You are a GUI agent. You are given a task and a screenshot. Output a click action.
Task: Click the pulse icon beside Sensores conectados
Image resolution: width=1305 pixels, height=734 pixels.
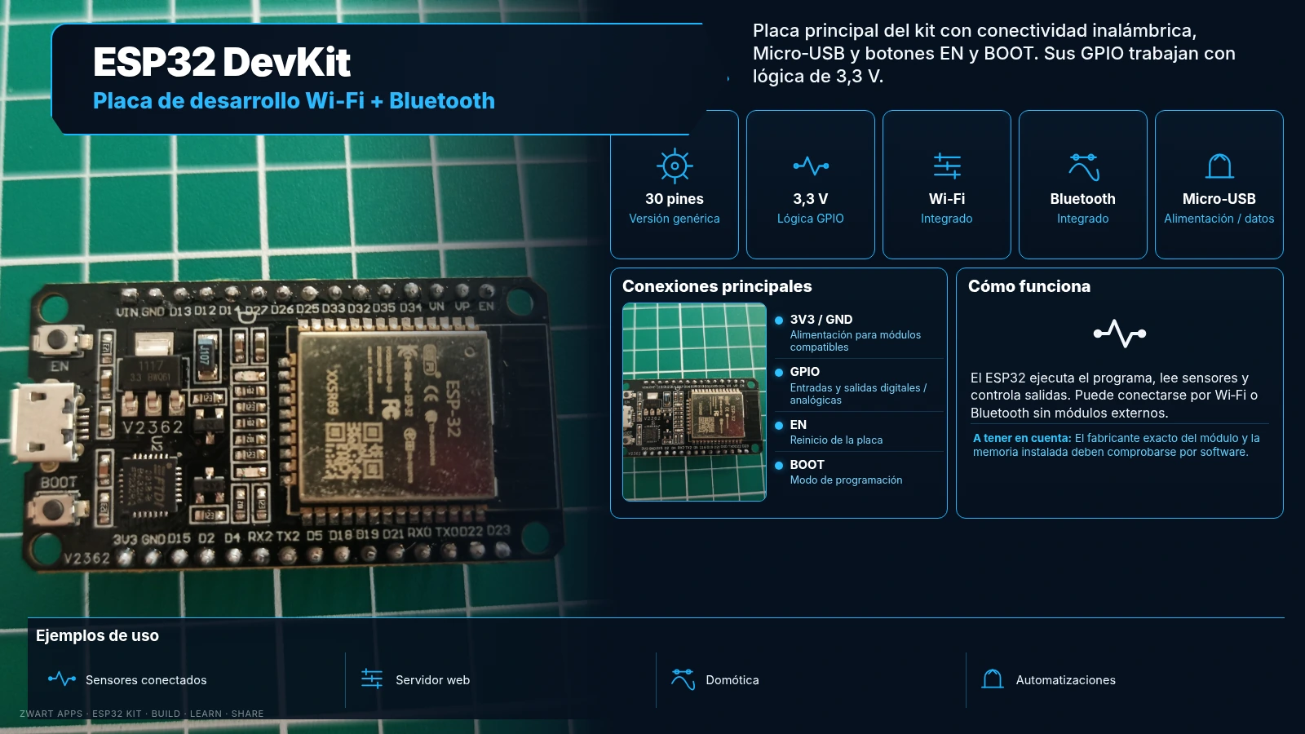[x=62, y=679]
